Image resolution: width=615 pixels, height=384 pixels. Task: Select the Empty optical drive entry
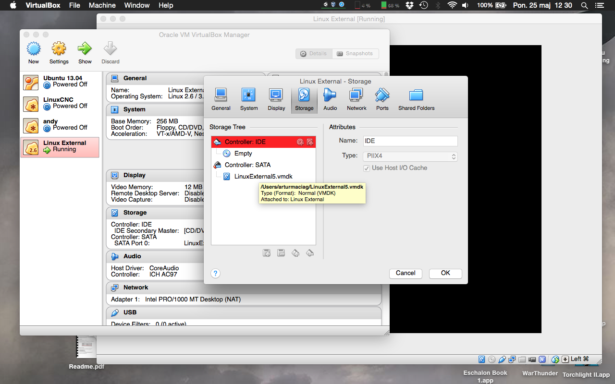243,154
